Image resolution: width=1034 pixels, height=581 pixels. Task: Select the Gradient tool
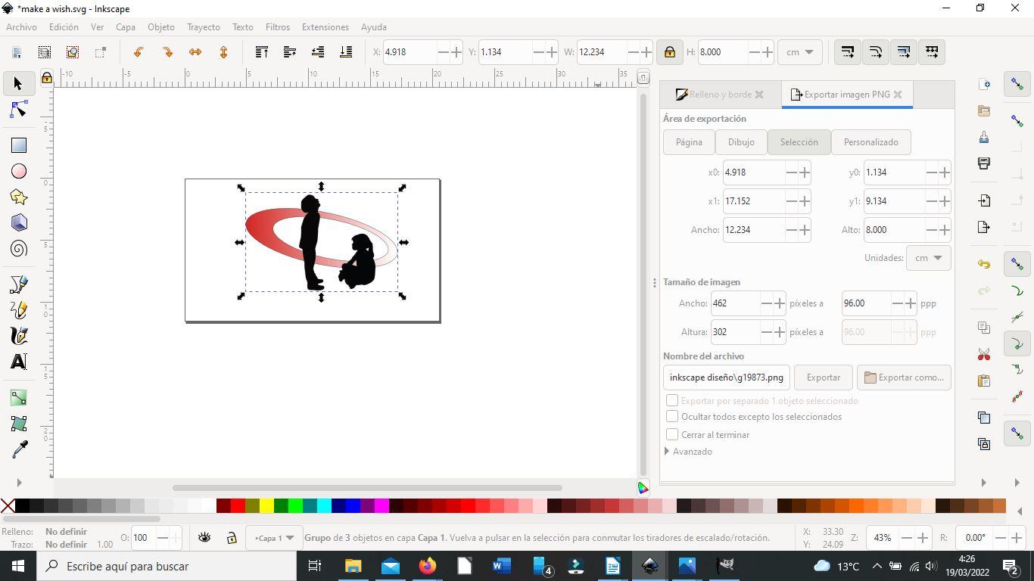[18, 398]
